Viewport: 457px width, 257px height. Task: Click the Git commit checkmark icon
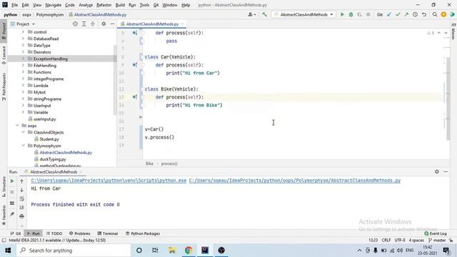coord(398,14)
